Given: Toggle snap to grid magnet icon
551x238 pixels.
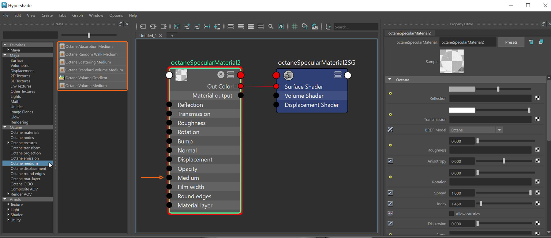Looking at the screenshot, I should tap(305, 27).
